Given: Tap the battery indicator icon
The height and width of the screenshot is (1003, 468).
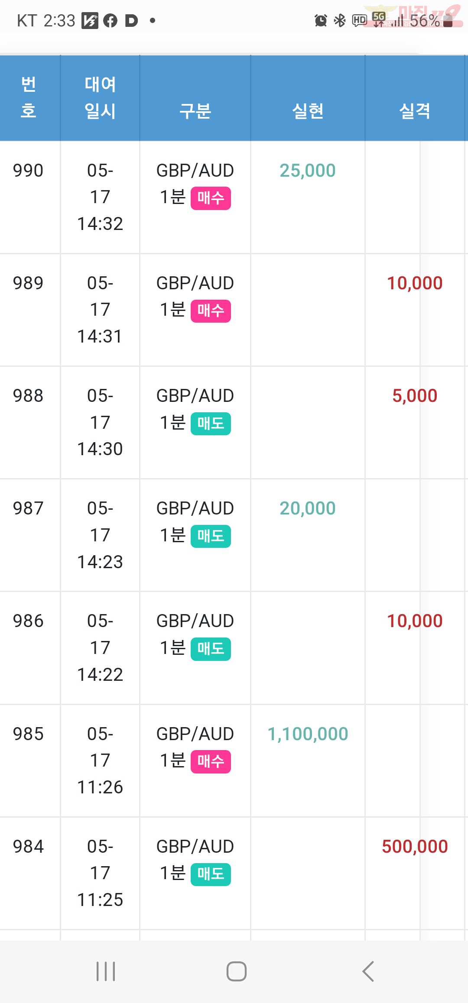Looking at the screenshot, I should click(x=448, y=20).
